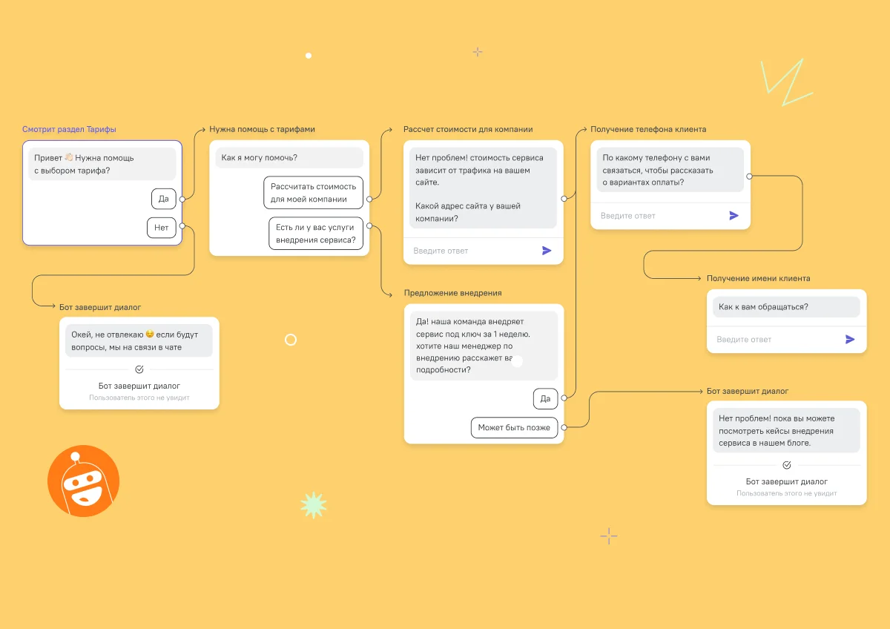This screenshot has height=629, width=890.
Task: Select the "Предложение внедрения" node title
Action: point(453,293)
